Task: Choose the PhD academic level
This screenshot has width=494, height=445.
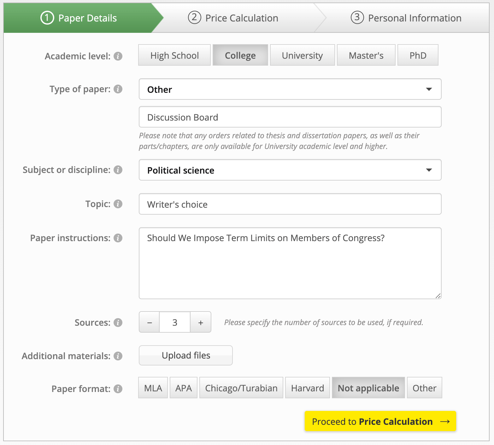Action: pos(418,55)
